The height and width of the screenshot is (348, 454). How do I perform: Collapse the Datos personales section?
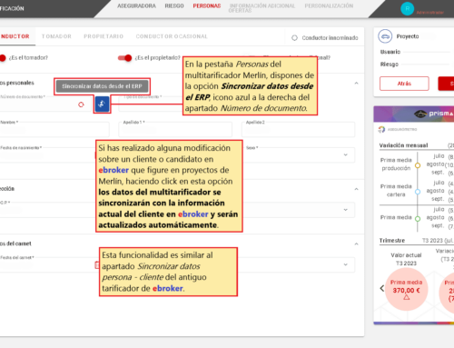(x=356, y=83)
